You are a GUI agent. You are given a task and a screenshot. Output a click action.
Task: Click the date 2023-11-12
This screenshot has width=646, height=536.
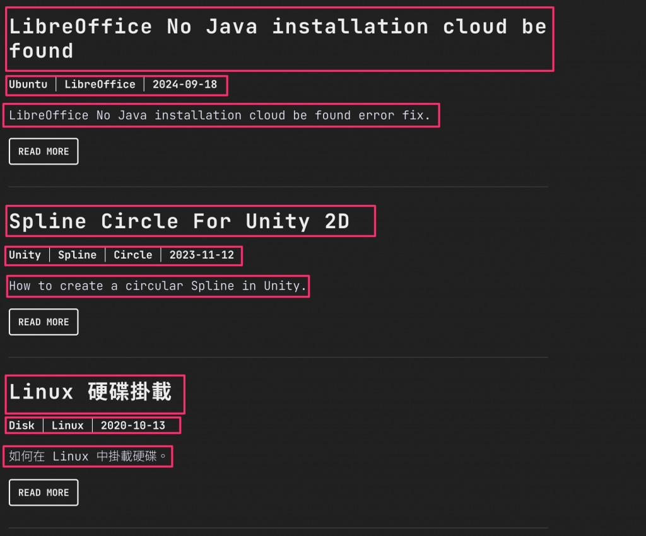(201, 255)
